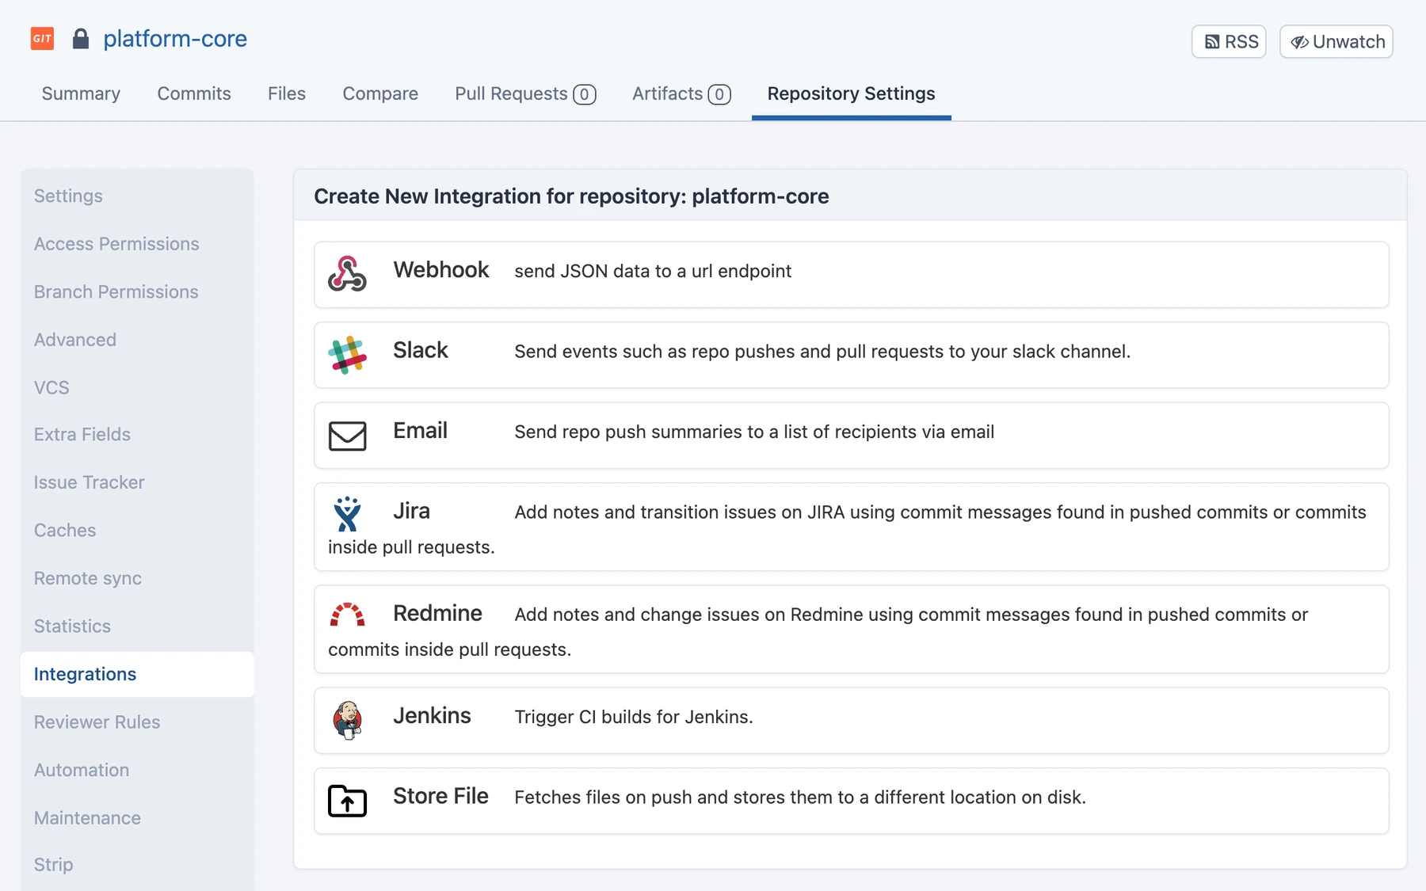Open Access Permissions in the sidebar
Image resolution: width=1426 pixels, height=891 pixels.
[137, 244]
